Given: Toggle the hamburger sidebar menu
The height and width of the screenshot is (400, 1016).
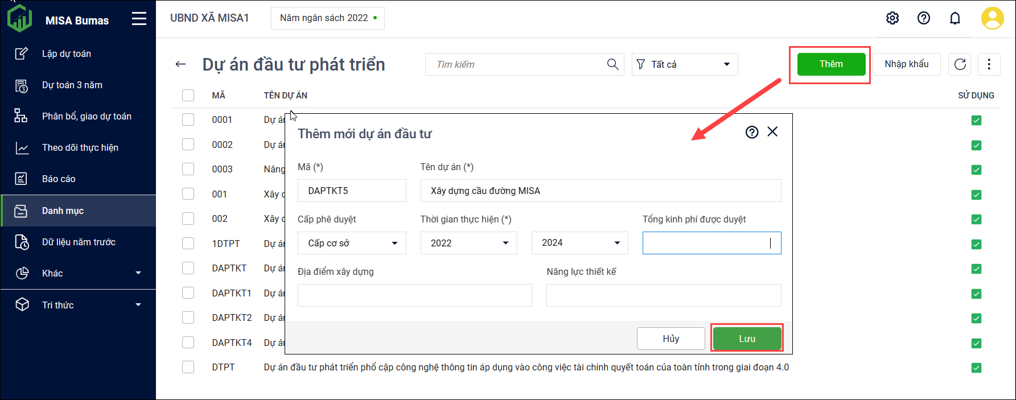Looking at the screenshot, I should (139, 19).
